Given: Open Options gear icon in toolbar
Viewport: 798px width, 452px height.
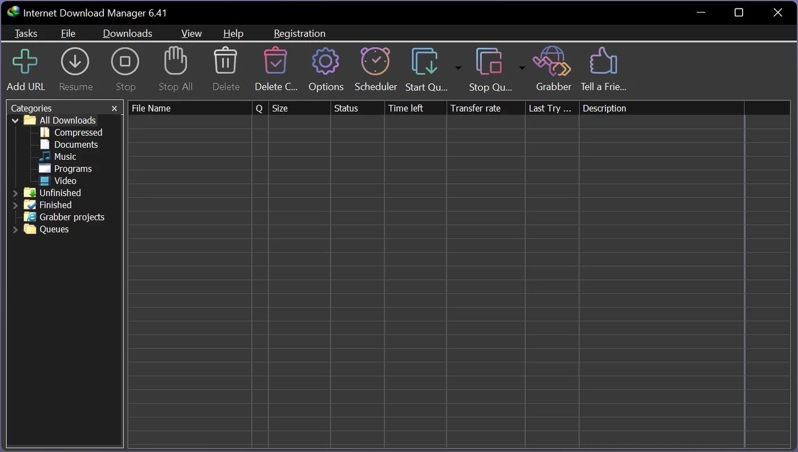Looking at the screenshot, I should (x=325, y=62).
